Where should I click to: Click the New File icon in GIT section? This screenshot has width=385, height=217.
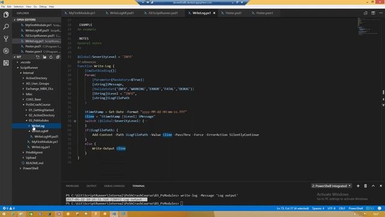click(x=37, y=57)
